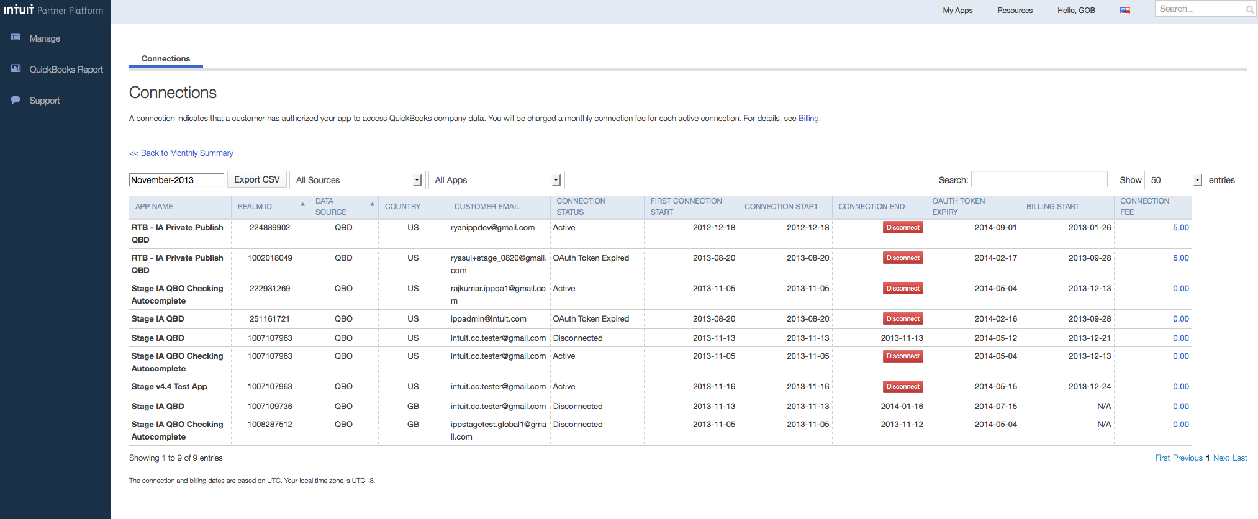Open My Apps menu
The image size is (1258, 519).
957,11
